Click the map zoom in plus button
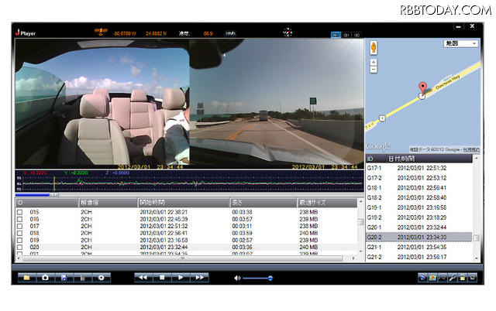 (374, 60)
